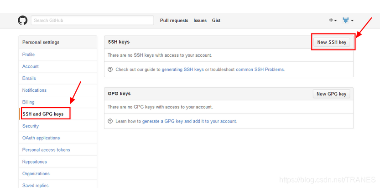Go to Repositories settings
This screenshot has height=188, width=380.
point(58,162)
